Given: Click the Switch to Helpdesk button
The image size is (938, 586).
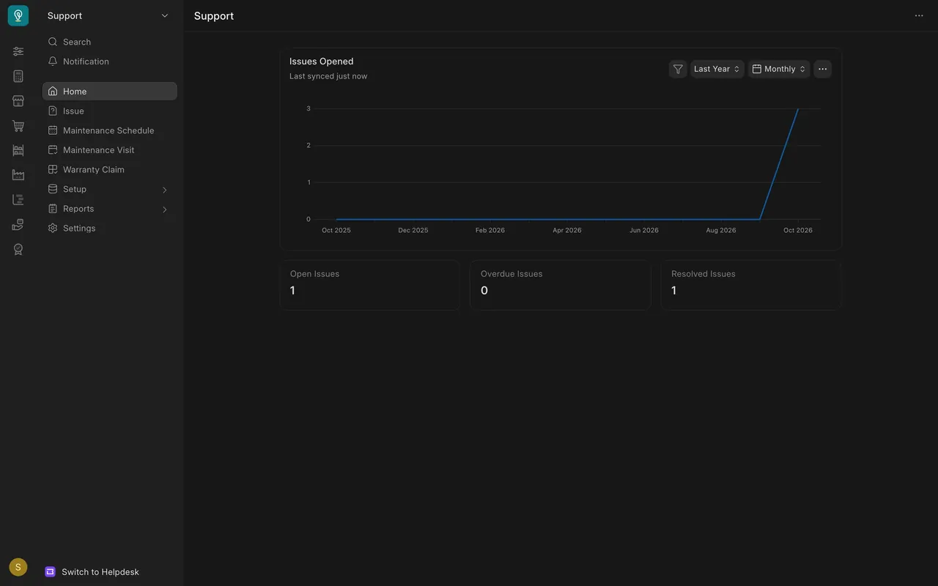Looking at the screenshot, I should (92, 572).
